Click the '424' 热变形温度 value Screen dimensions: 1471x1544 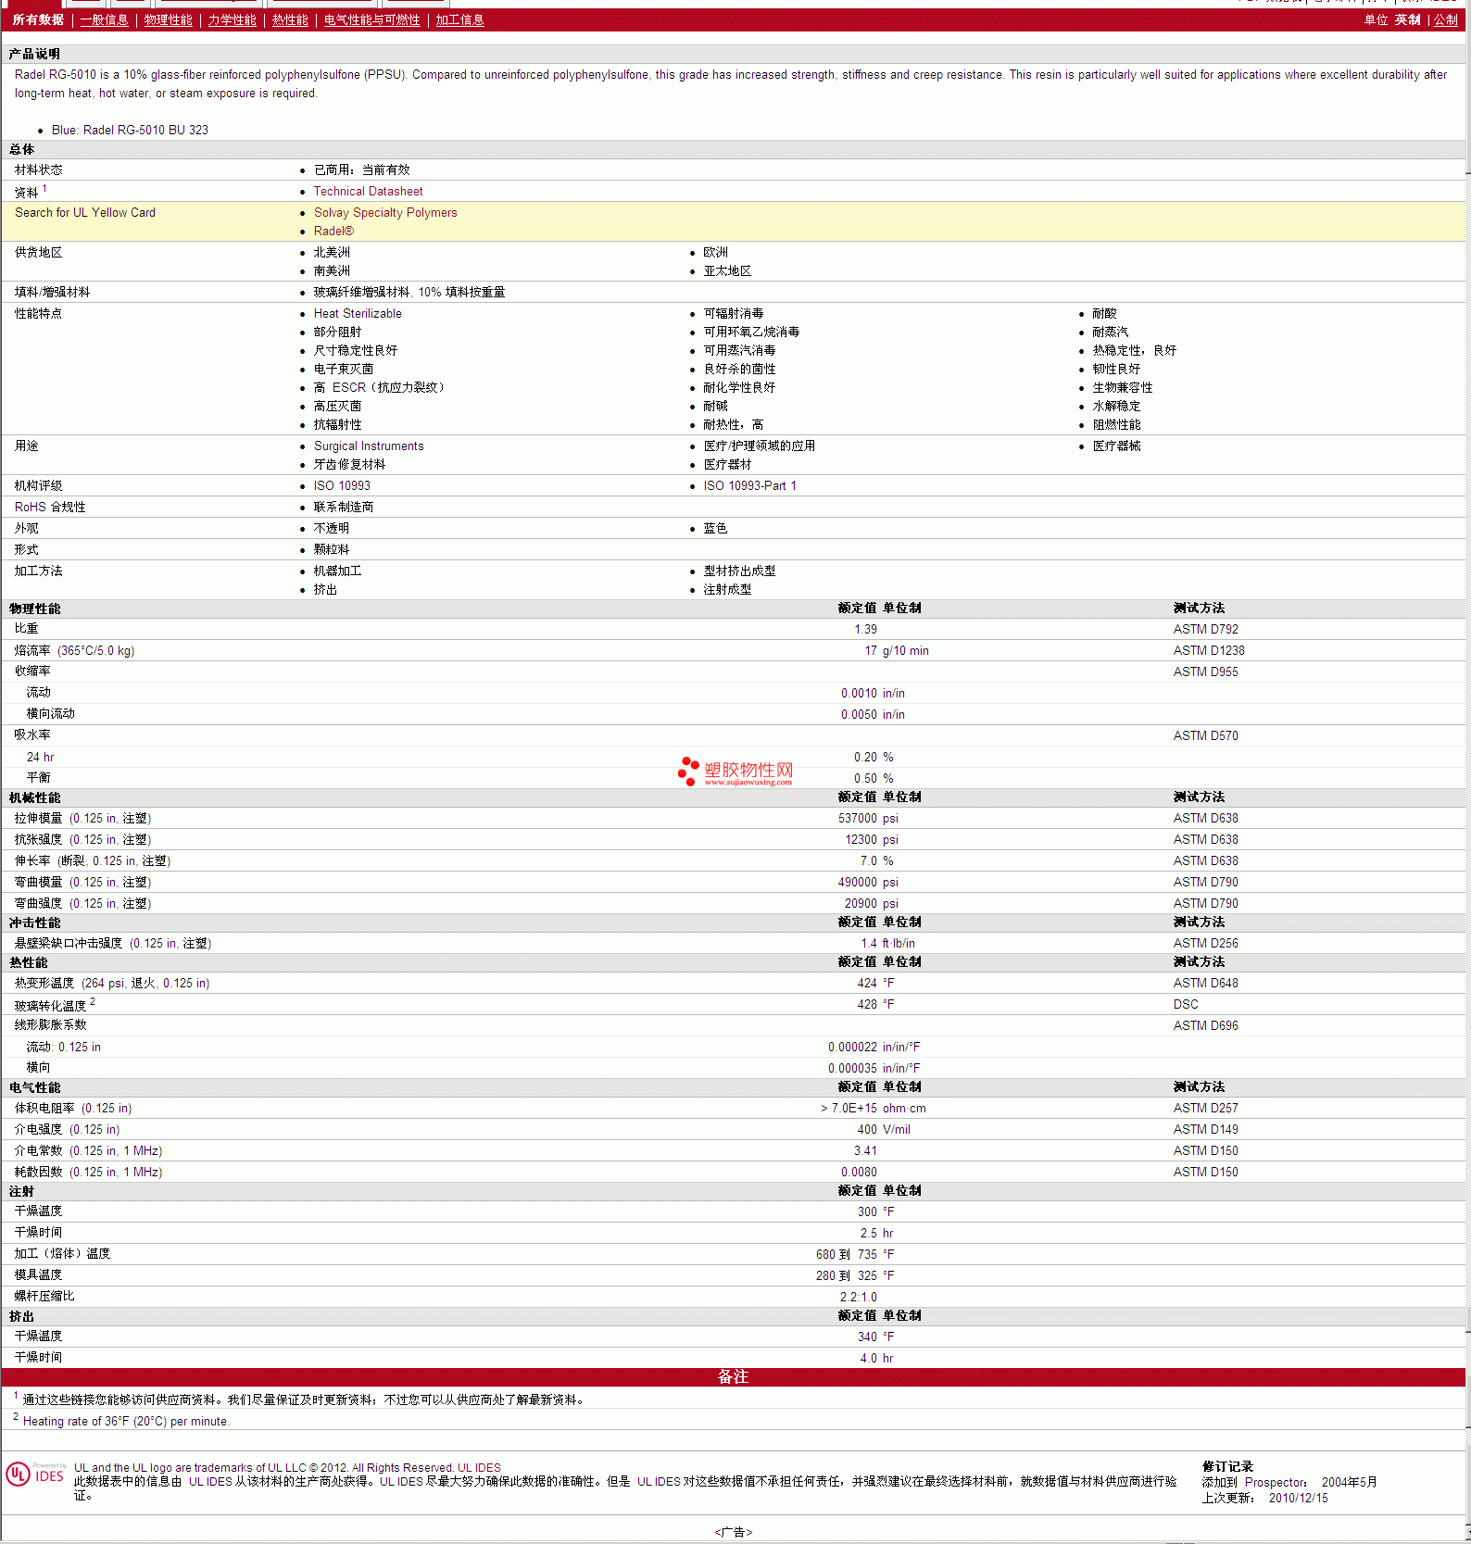point(867,983)
